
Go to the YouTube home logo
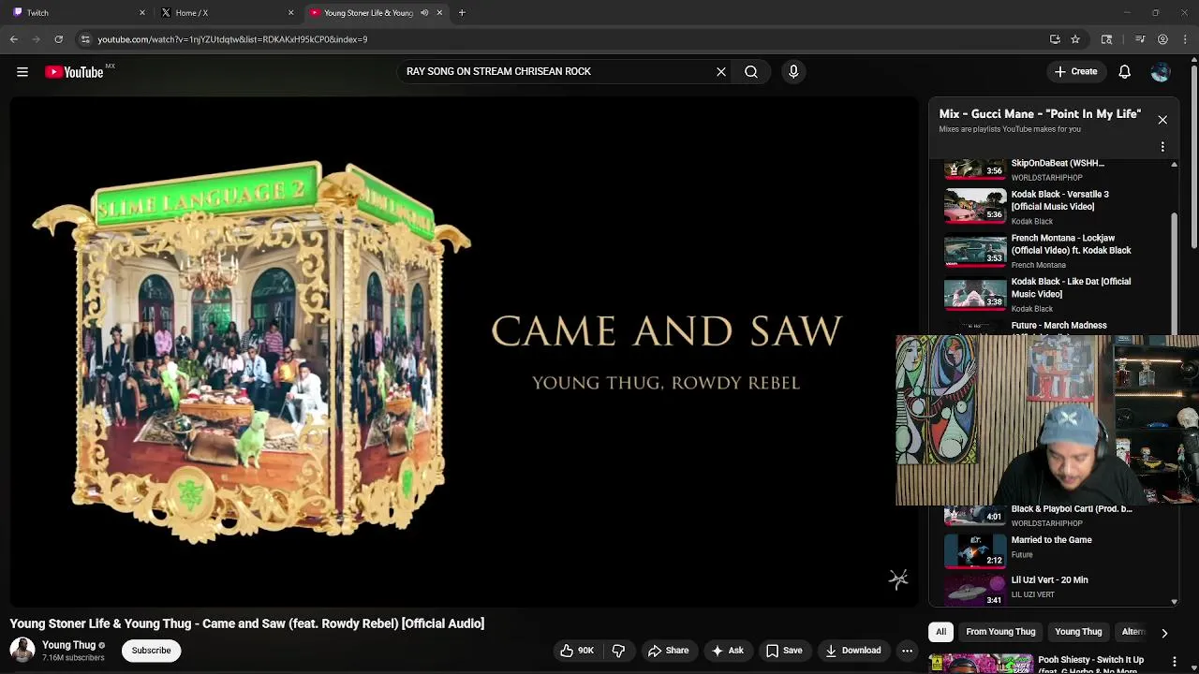pyautogui.click(x=74, y=72)
